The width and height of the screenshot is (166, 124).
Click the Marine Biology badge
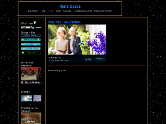tap(31, 48)
